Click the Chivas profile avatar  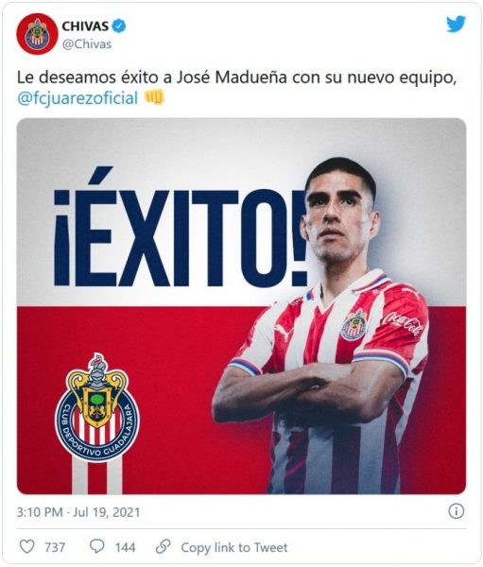pyautogui.click(x=37, y=34)
